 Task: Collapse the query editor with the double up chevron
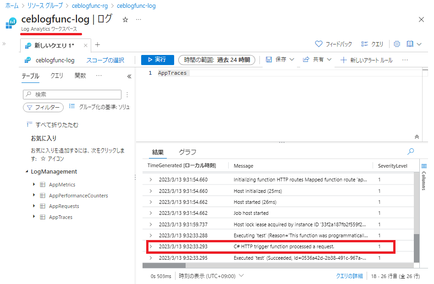(417, 137)
